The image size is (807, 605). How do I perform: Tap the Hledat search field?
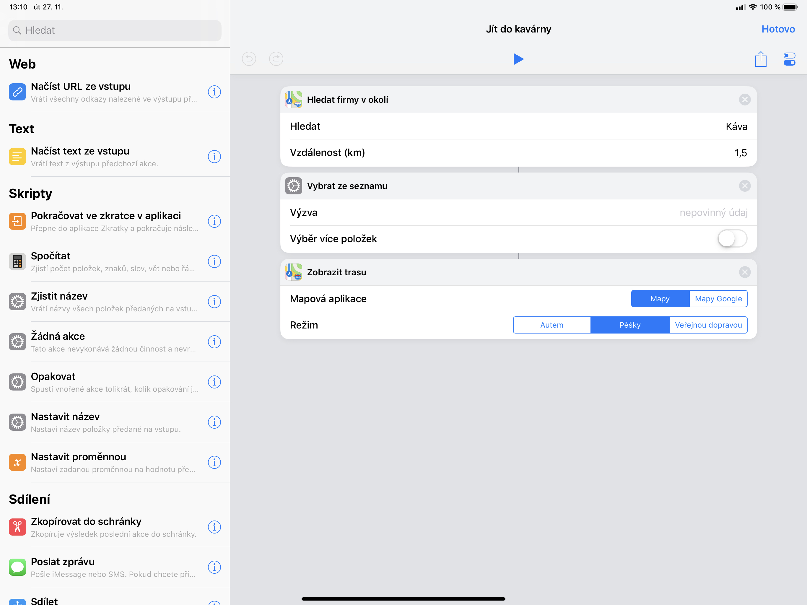[115, 30]
